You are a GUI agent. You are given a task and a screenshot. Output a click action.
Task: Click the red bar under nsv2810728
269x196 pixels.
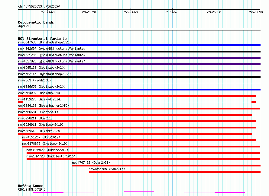[x=144, y=159]
